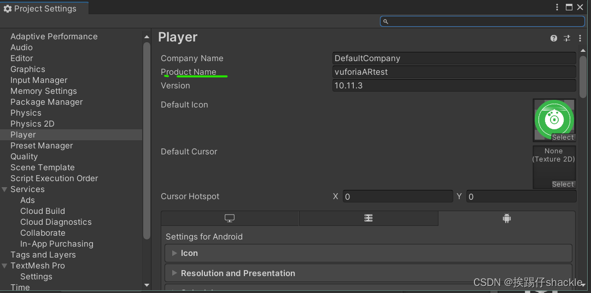The height and width of the screenshot is (293, 591).
Task: Open Preset Manager settings
Action: tap(42, 146)
